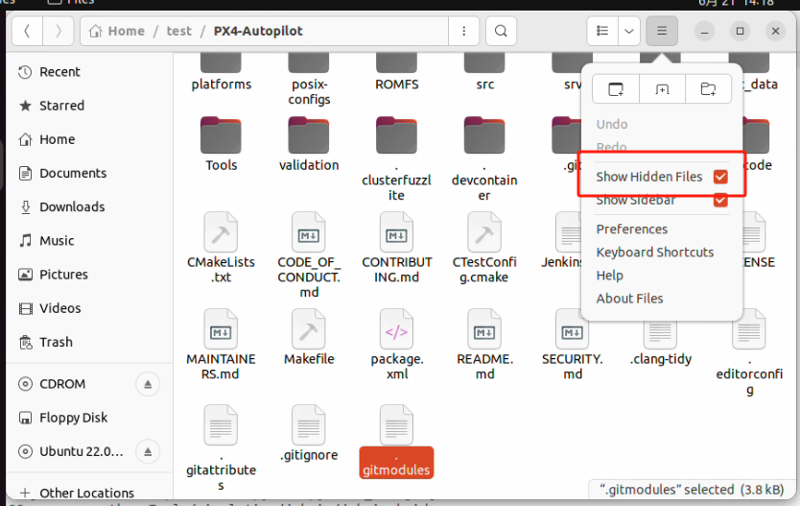Open Documents in the sidebar
800x506 pixels.
pyautogui.click(x=89, y=173)
